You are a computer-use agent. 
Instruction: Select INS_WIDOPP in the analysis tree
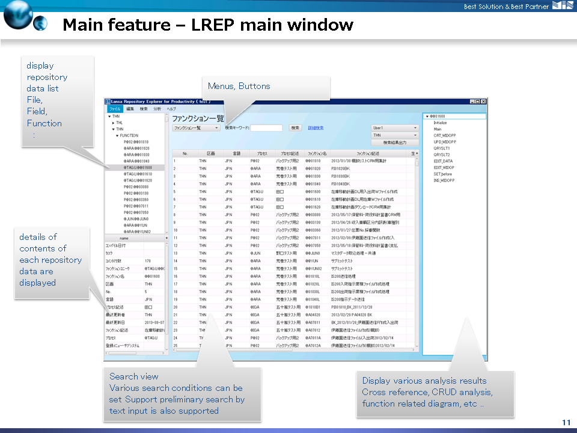click(x=444, y=180)
